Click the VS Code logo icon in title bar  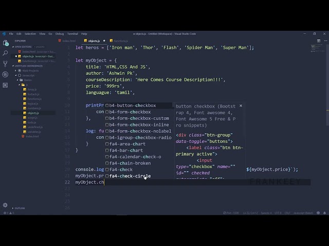click(4, 34)
